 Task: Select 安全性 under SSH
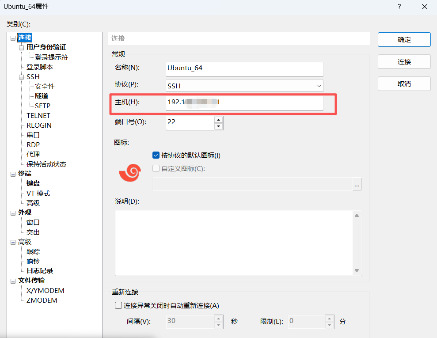(x=45, y=87)
